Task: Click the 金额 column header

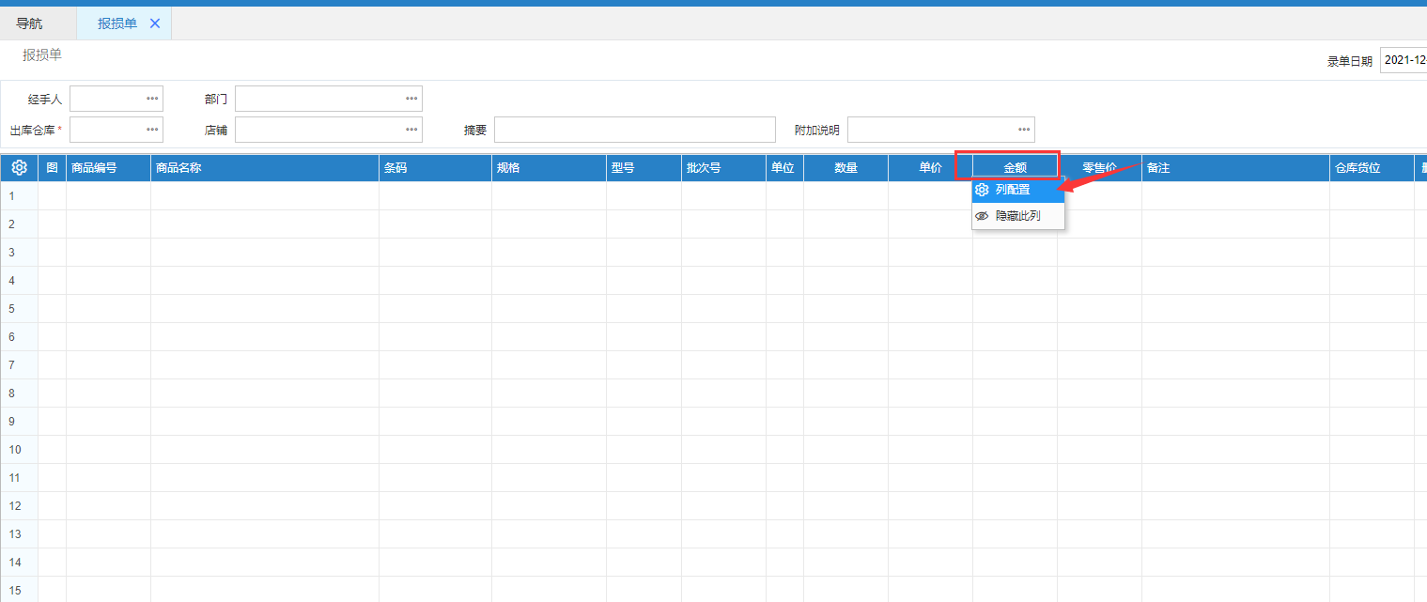Action: tap(1015, 168)
